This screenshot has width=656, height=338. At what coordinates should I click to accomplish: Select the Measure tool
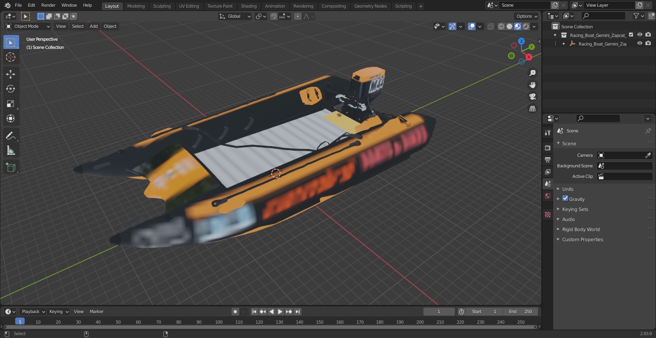click(x=11, y=151)
